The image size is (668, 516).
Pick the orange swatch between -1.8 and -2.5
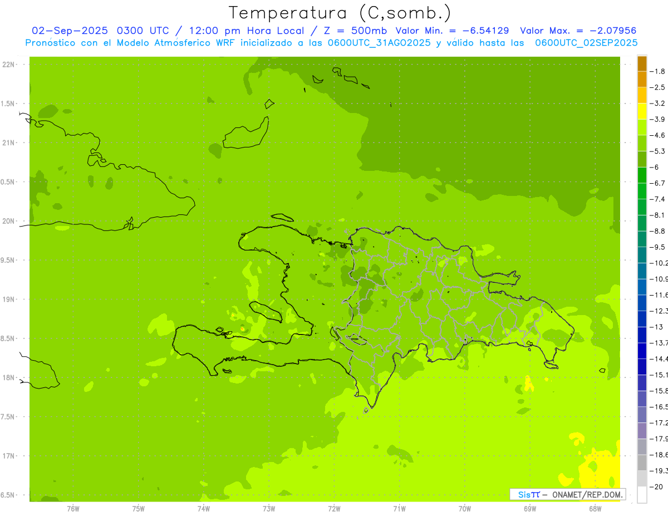click(x=642, y=80)
